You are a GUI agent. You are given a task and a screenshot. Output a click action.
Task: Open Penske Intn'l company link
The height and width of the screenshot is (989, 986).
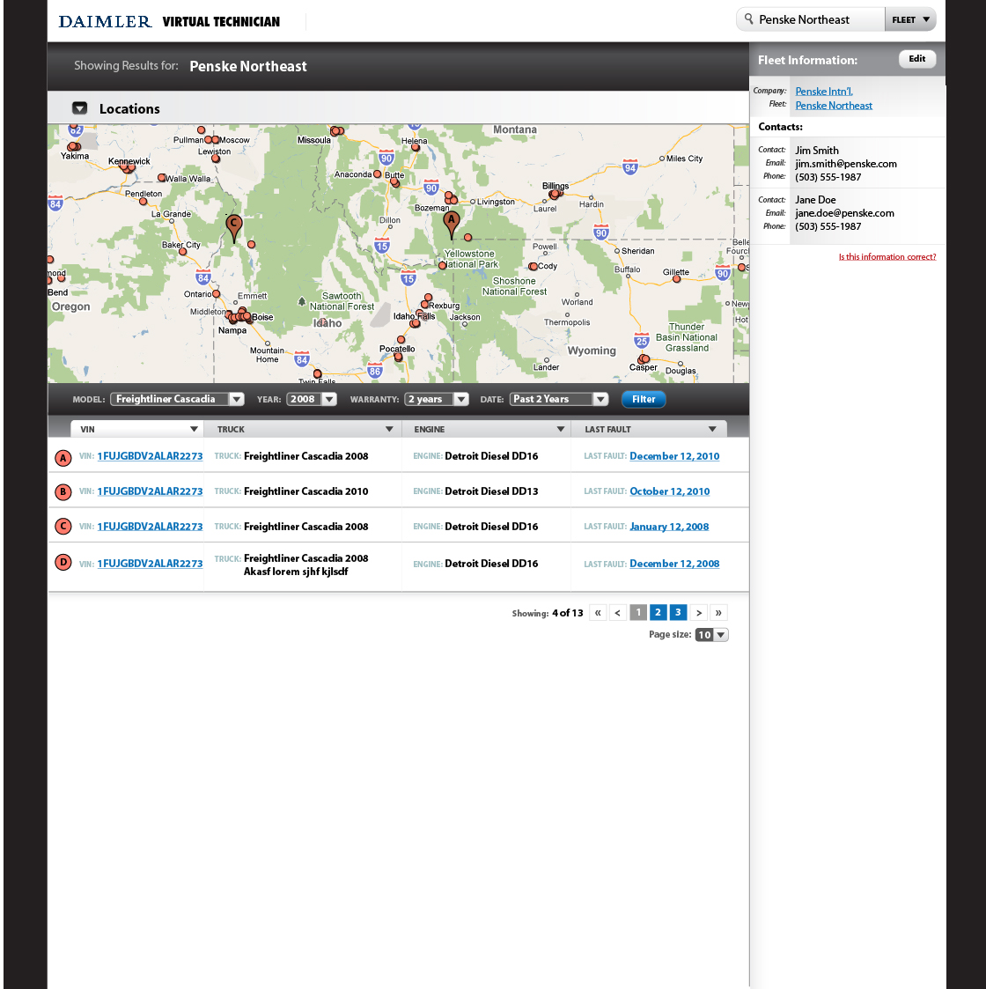(824, 92)
